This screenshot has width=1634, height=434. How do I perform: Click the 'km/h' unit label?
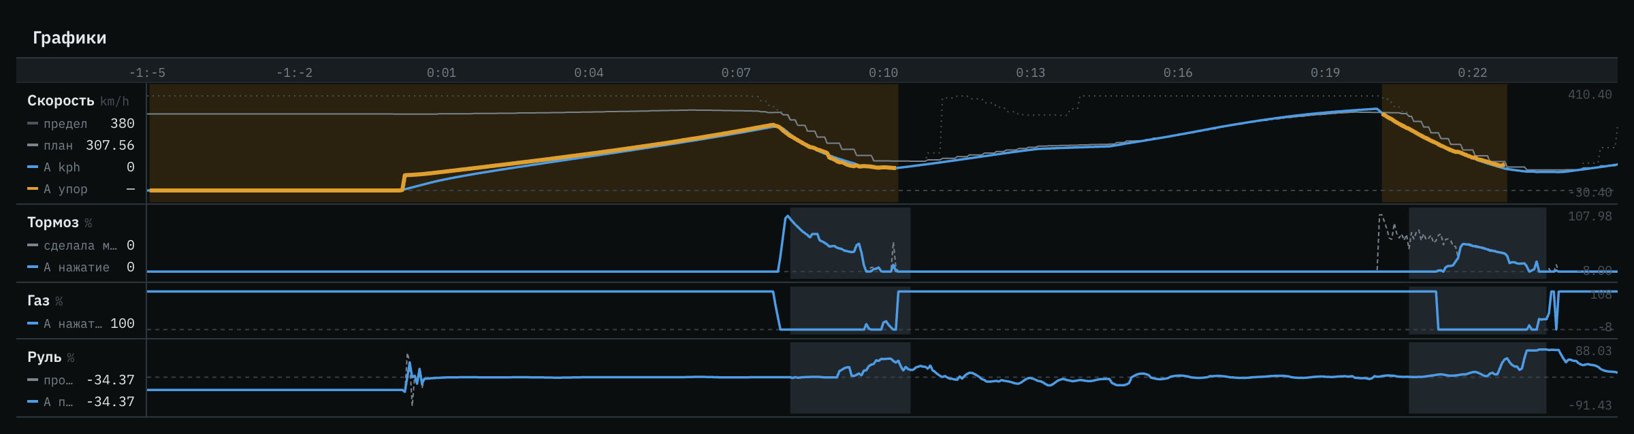pyautogui.click(x=114, y=101)
